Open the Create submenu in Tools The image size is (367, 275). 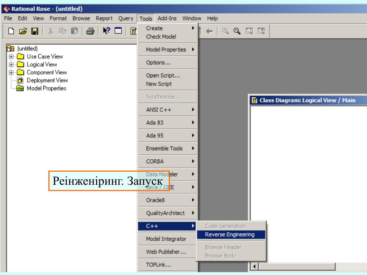point(168,28)
